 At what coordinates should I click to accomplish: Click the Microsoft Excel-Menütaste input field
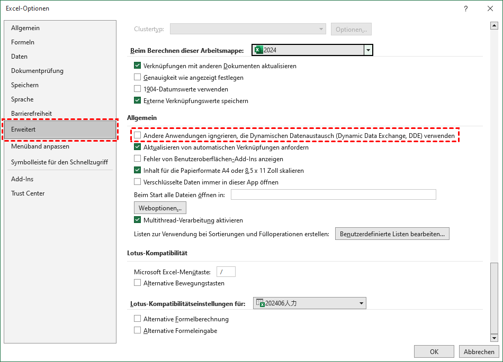[x=226, y=271]
